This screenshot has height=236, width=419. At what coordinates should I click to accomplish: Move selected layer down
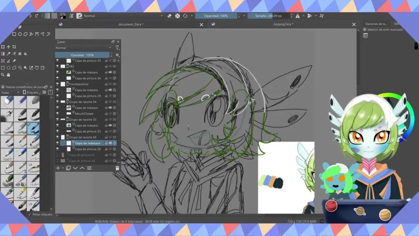point(75,168)
